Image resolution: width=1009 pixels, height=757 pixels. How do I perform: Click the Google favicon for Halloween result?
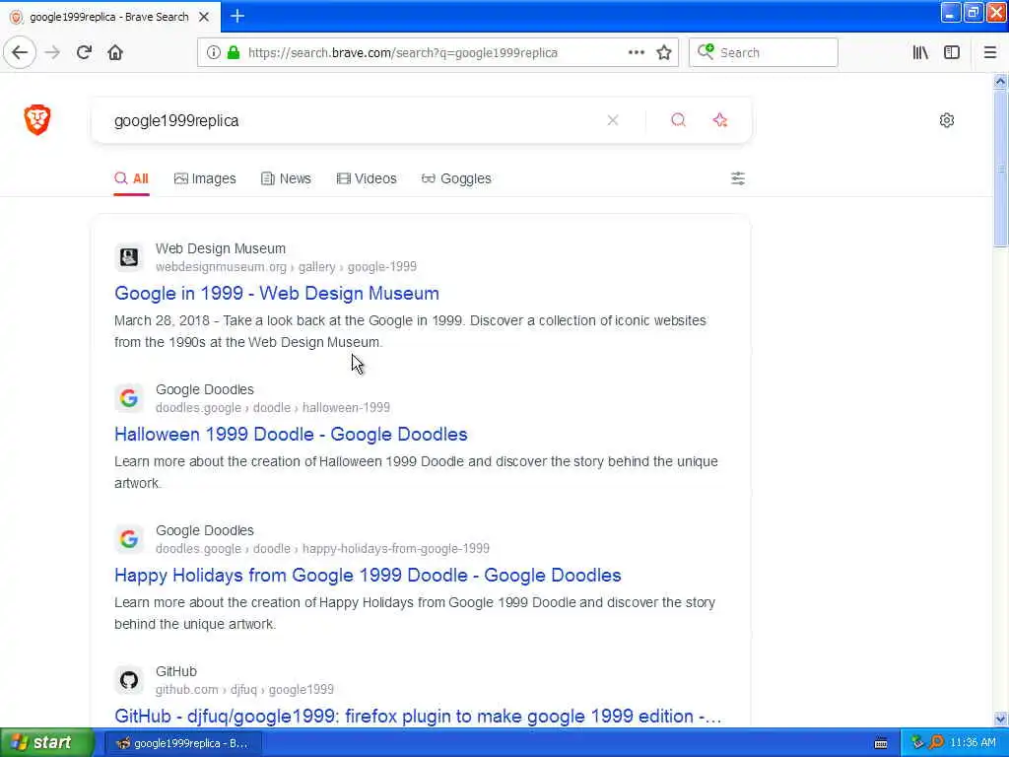click(x=129, y=398)
